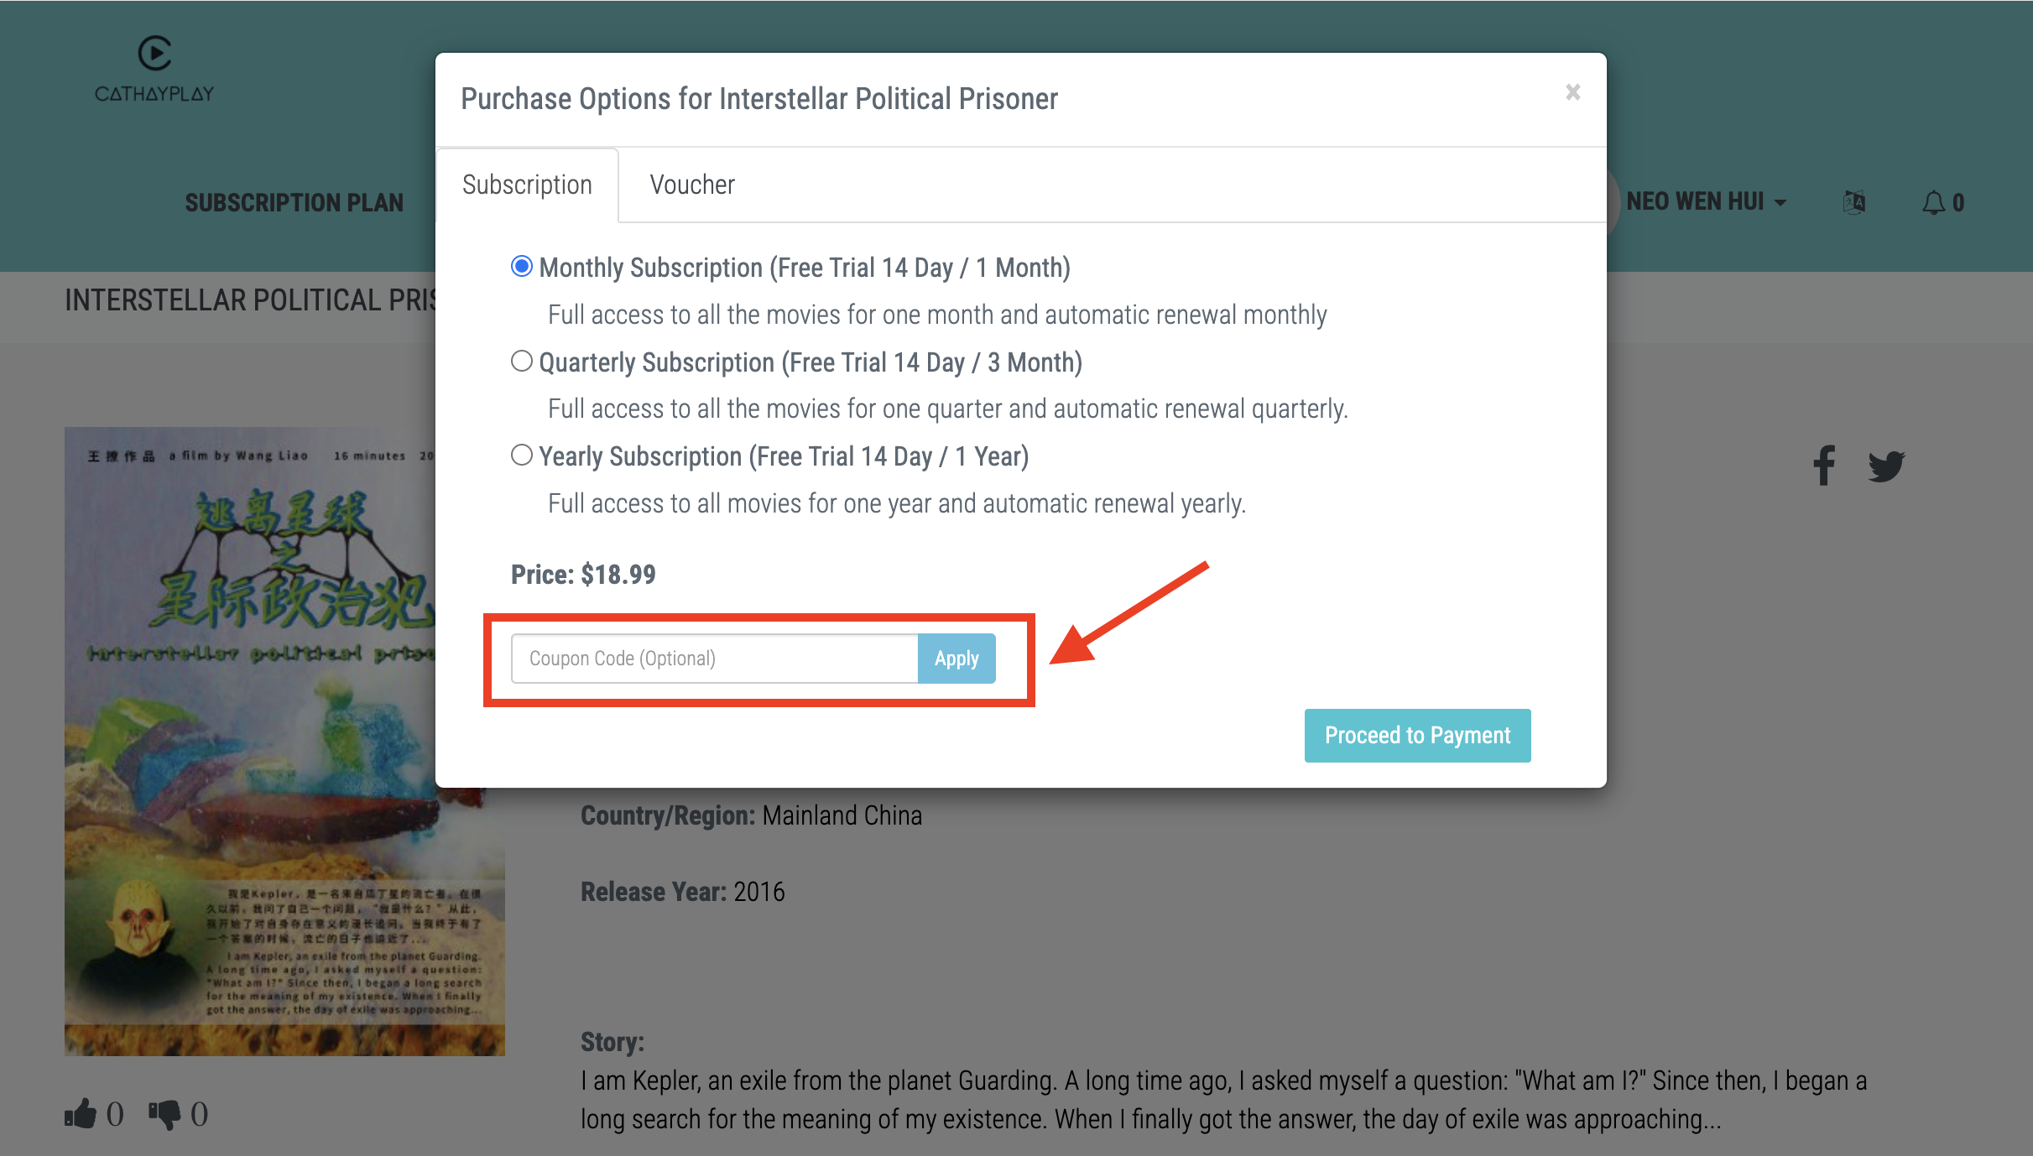Select the Quarterly Subscription option
The image size is (2033, 1156).
click(521, 361)
